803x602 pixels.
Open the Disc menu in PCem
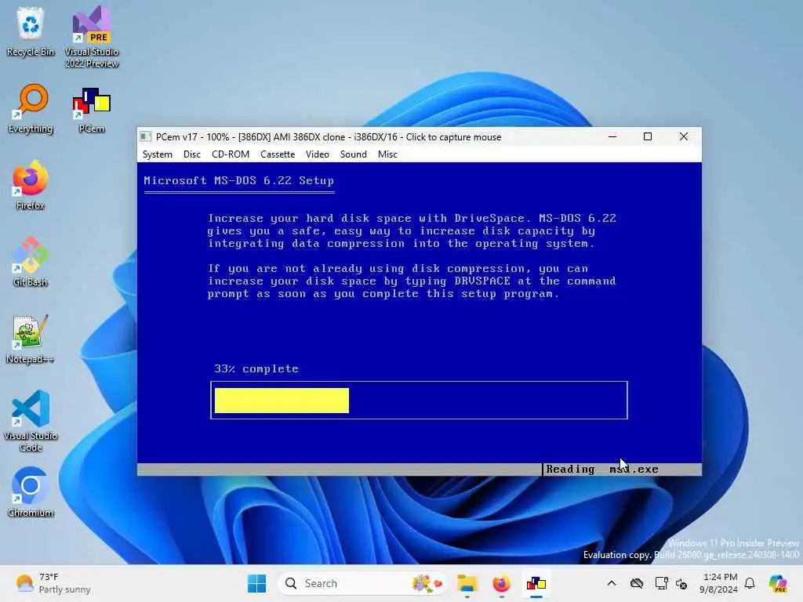pyautogui.click(x=192, y=154)
